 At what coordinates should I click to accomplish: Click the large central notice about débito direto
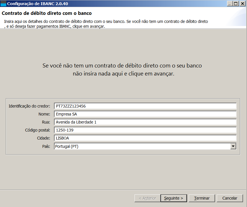click(x=122, y=69)
